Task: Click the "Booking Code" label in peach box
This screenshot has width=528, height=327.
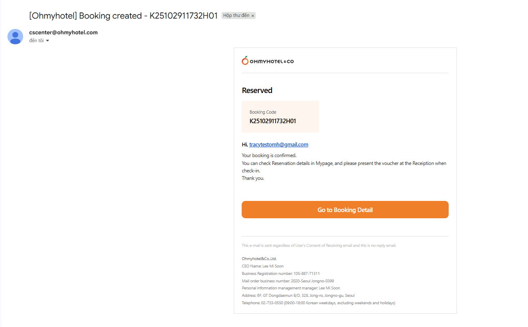Action: (263, 112)
